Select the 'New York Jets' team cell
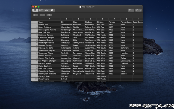 pyautogui.click(x=49, y=32)
